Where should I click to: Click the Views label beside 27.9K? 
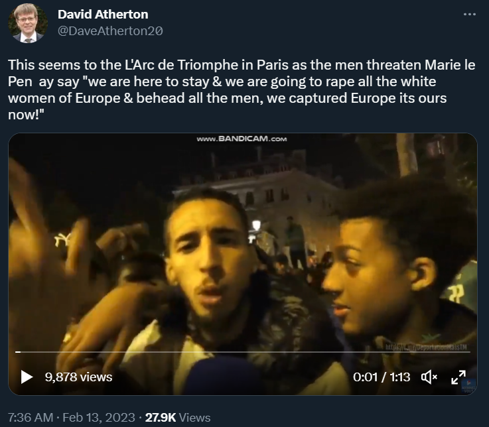(195, 417)
